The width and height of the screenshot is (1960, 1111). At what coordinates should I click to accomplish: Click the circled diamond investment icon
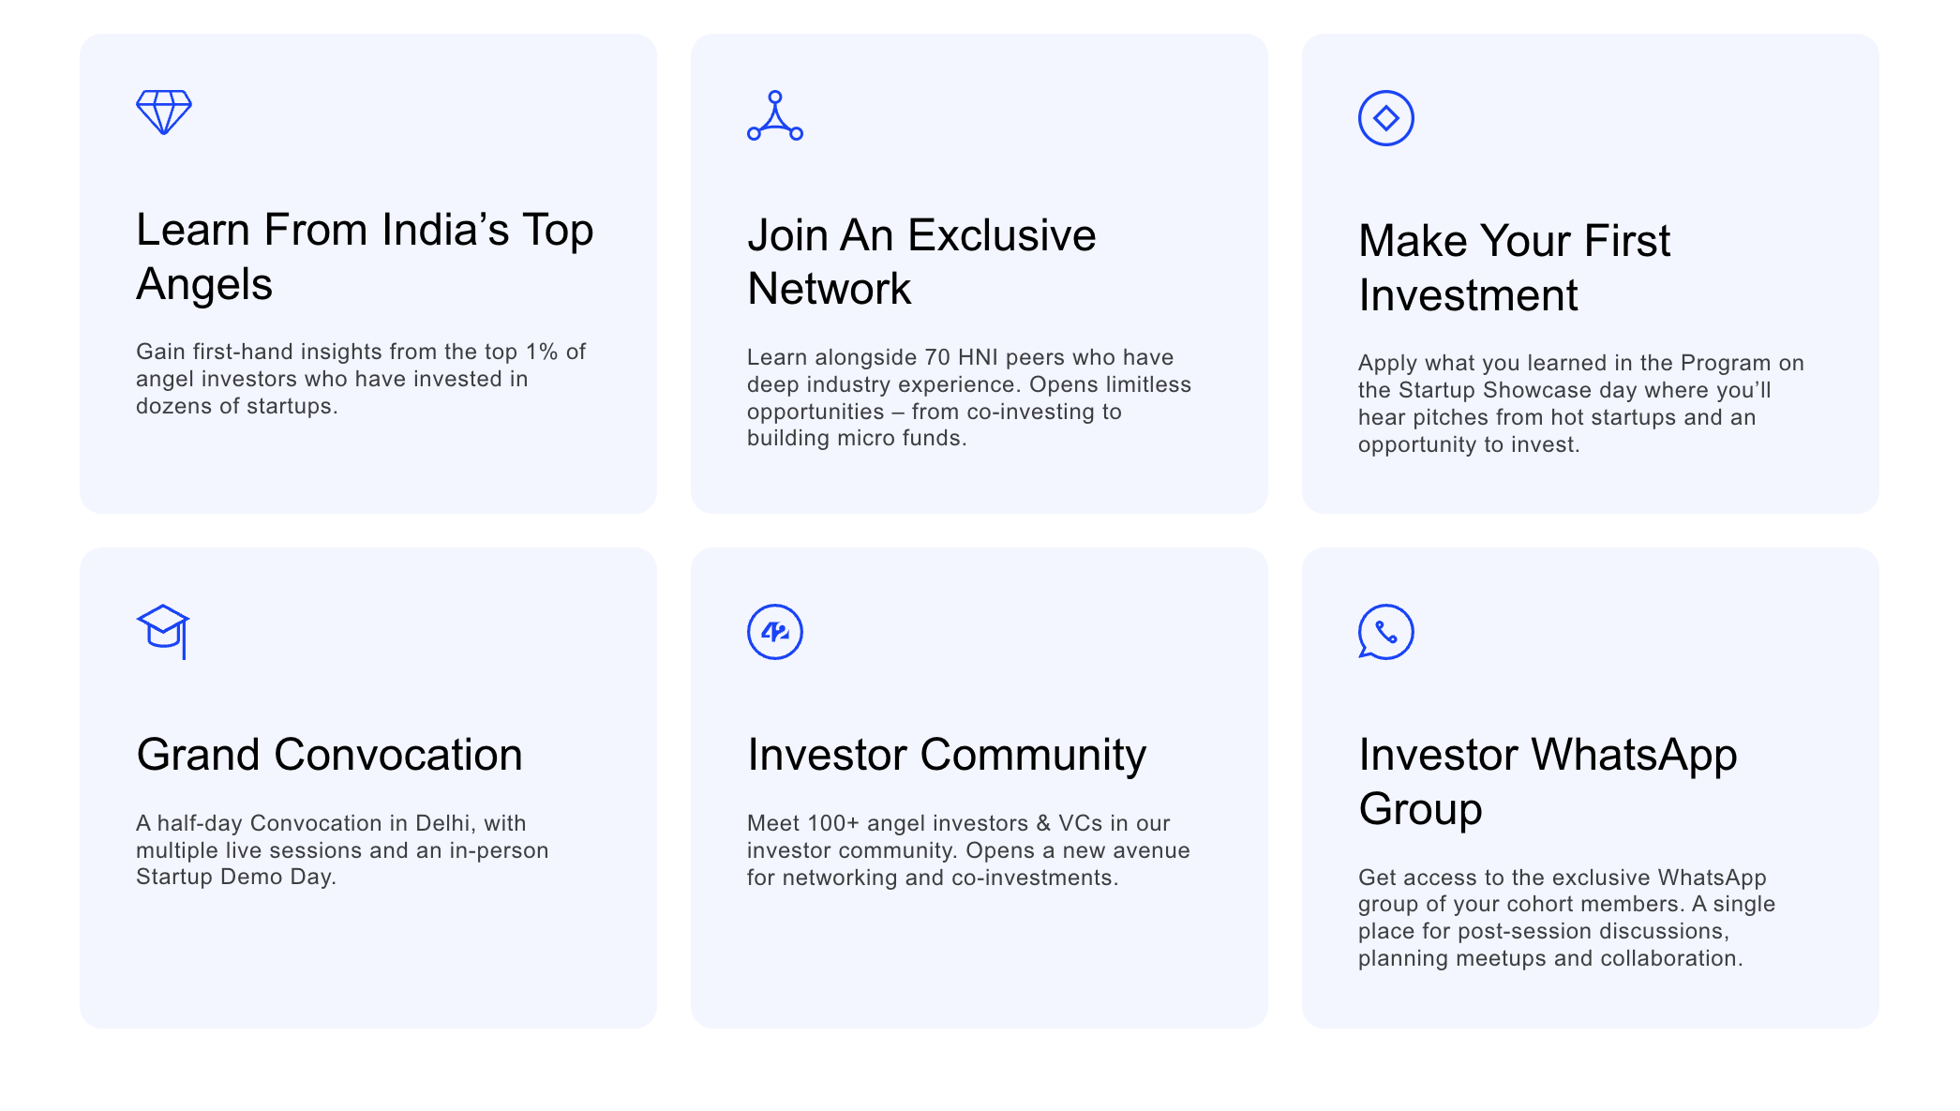click(x=1385, y=118)
